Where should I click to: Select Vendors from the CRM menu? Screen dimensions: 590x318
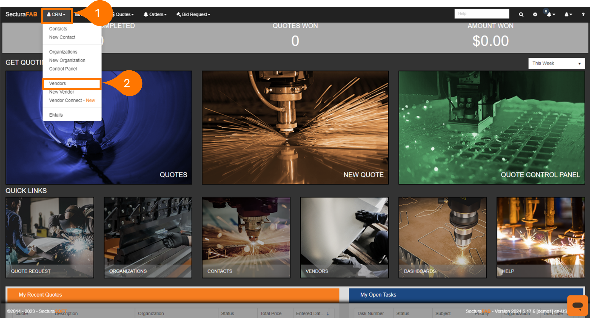(x=57, y=83)
